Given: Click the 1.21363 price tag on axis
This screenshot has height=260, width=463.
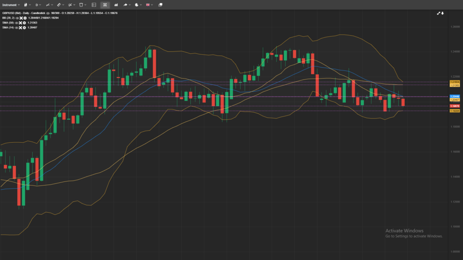Looking at the screenshot, I should [x=454, y=85].
